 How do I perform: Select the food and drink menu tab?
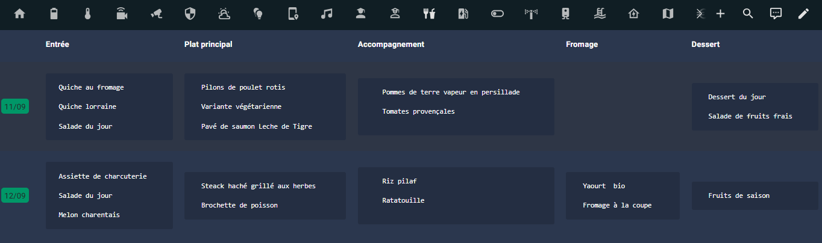pyautogui.click(x=429, y=14)
